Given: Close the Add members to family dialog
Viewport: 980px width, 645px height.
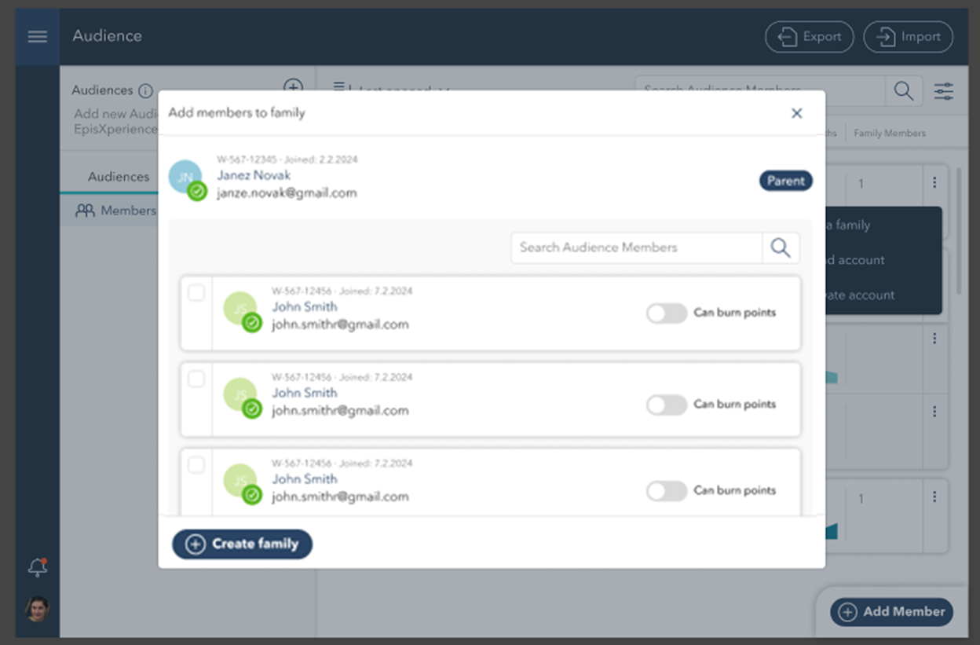Looking at the screenshot, I should (796, 113).
